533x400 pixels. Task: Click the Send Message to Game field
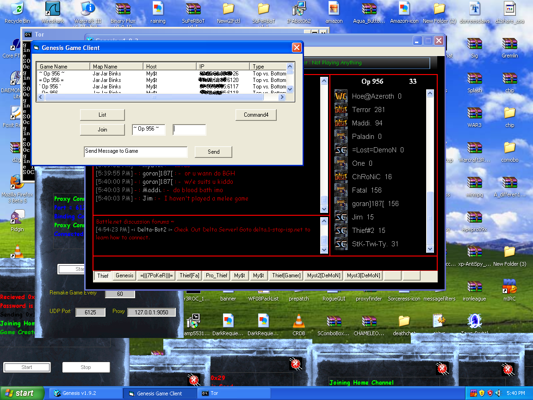[x=136, y=151]
